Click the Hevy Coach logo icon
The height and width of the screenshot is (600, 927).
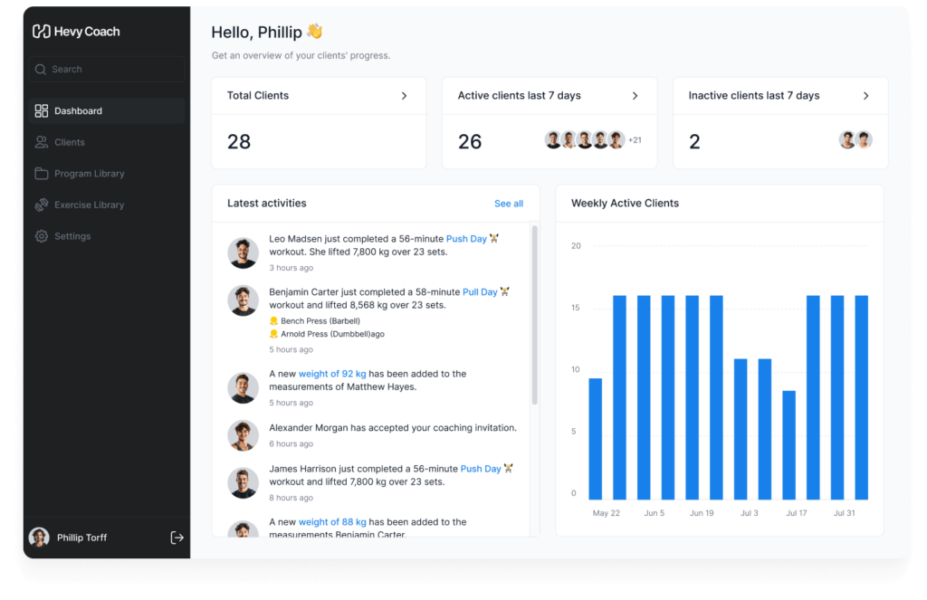click(41, 32)
